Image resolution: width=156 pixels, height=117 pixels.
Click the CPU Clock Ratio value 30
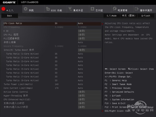coord(56,23)
